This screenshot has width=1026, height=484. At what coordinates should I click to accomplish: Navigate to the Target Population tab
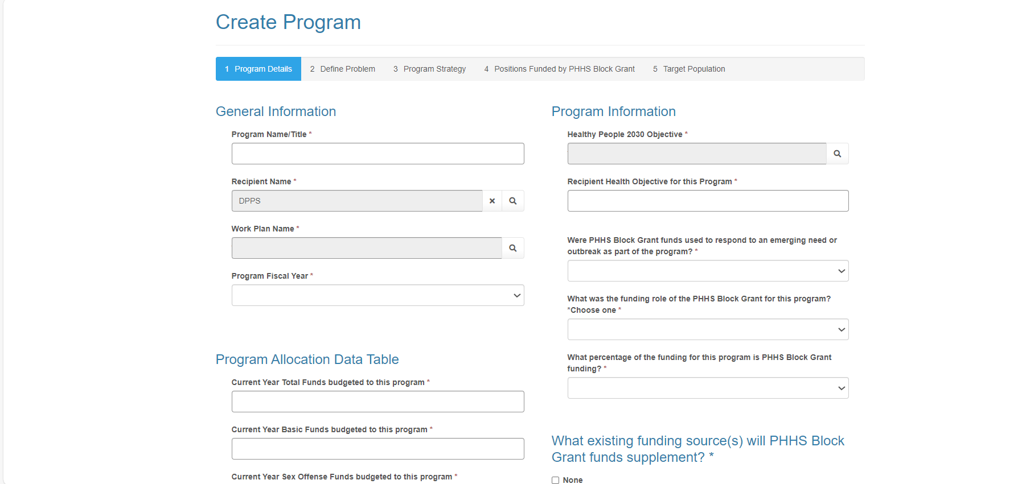pos(689,69)
